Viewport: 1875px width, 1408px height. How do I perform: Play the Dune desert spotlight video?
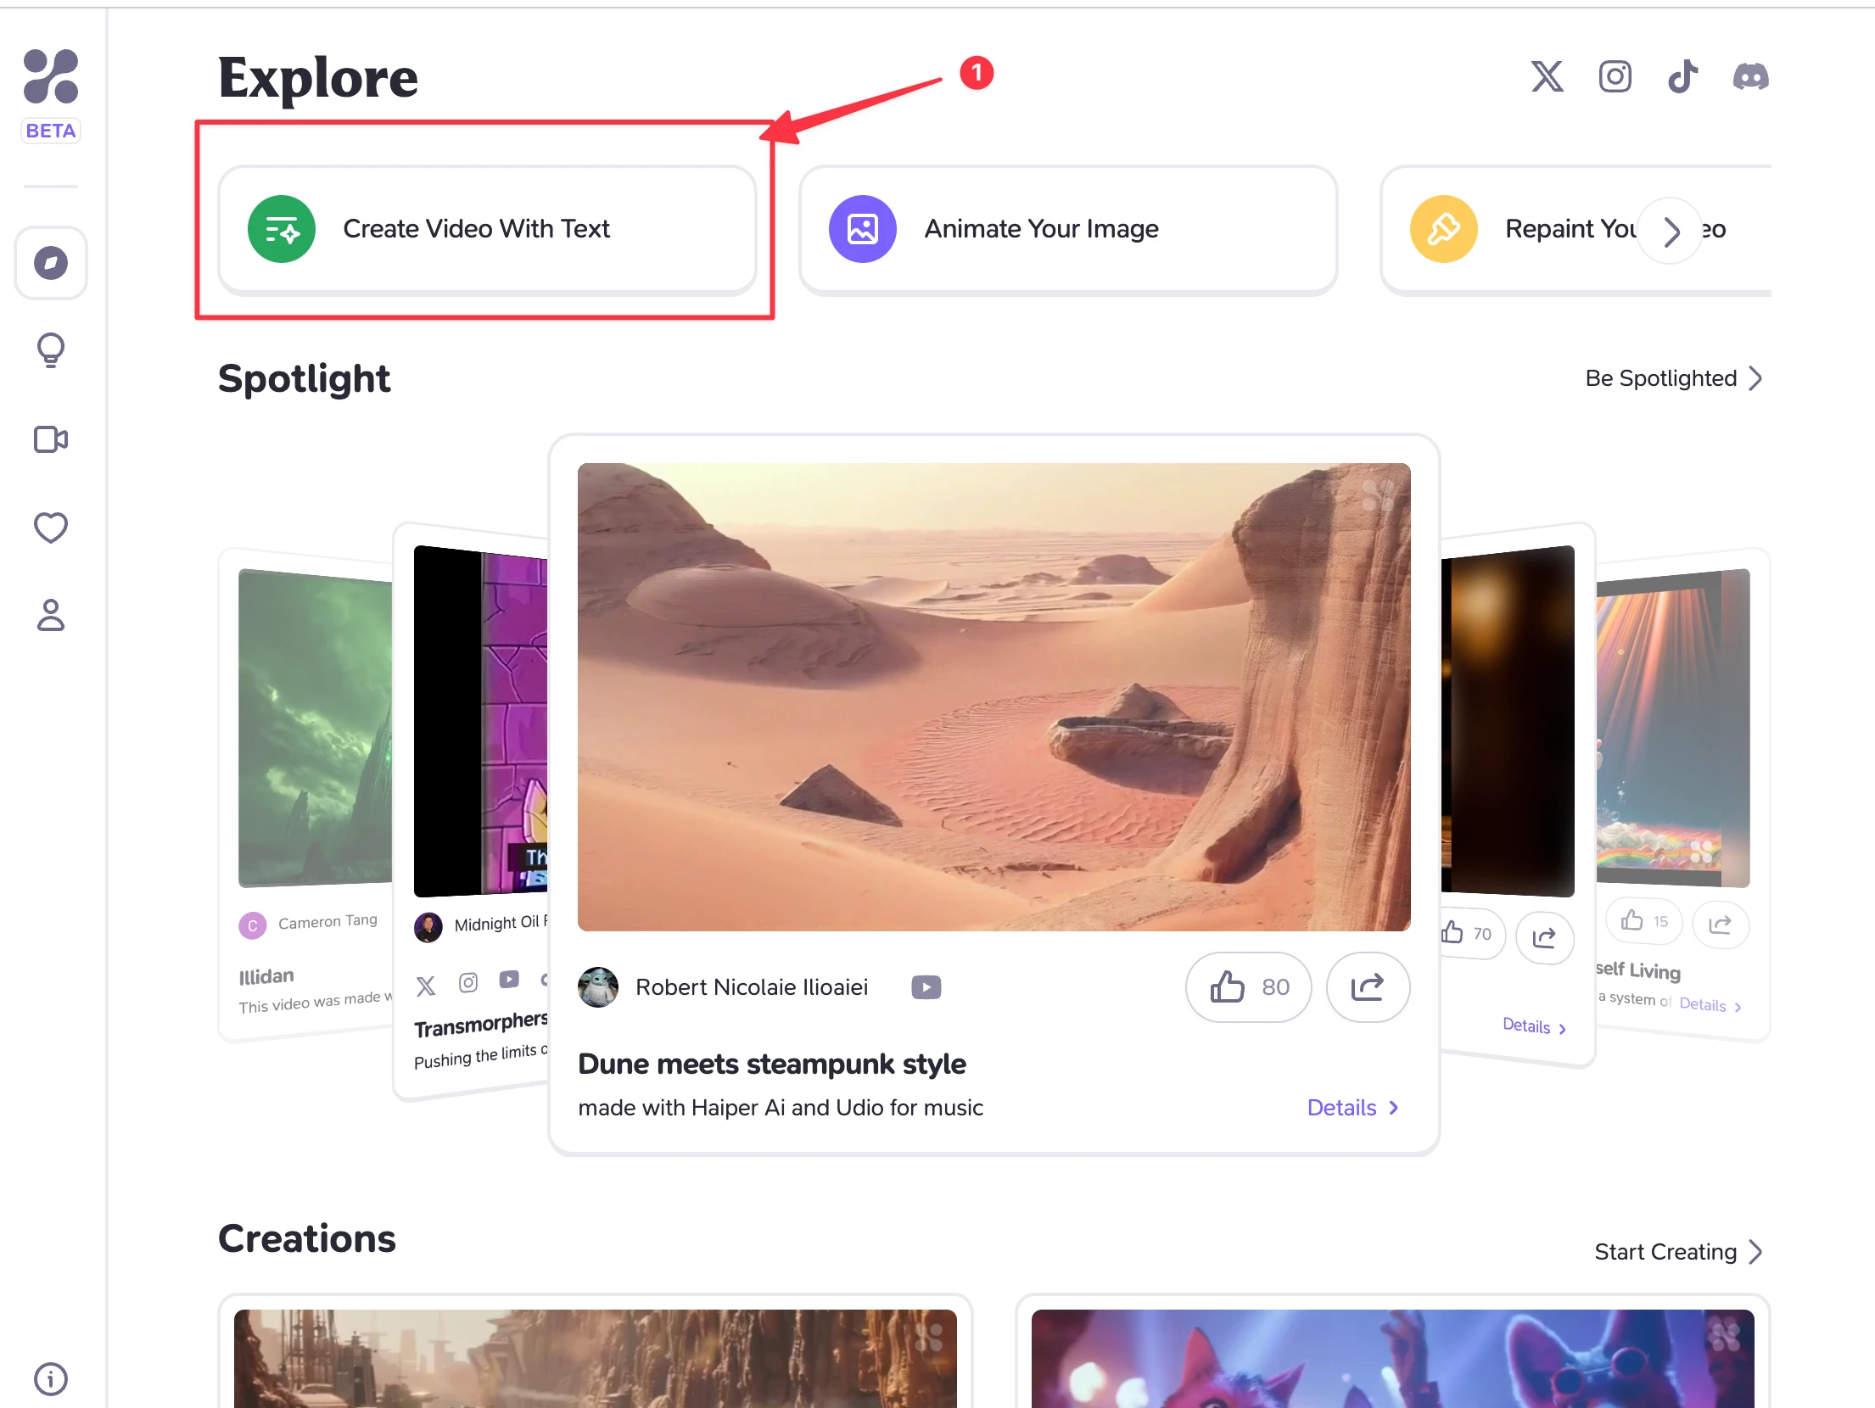point(994,697)
